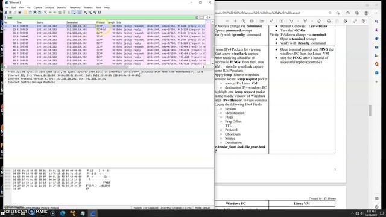Open Wireshark Statistics menu

click(x=62, y=8)
